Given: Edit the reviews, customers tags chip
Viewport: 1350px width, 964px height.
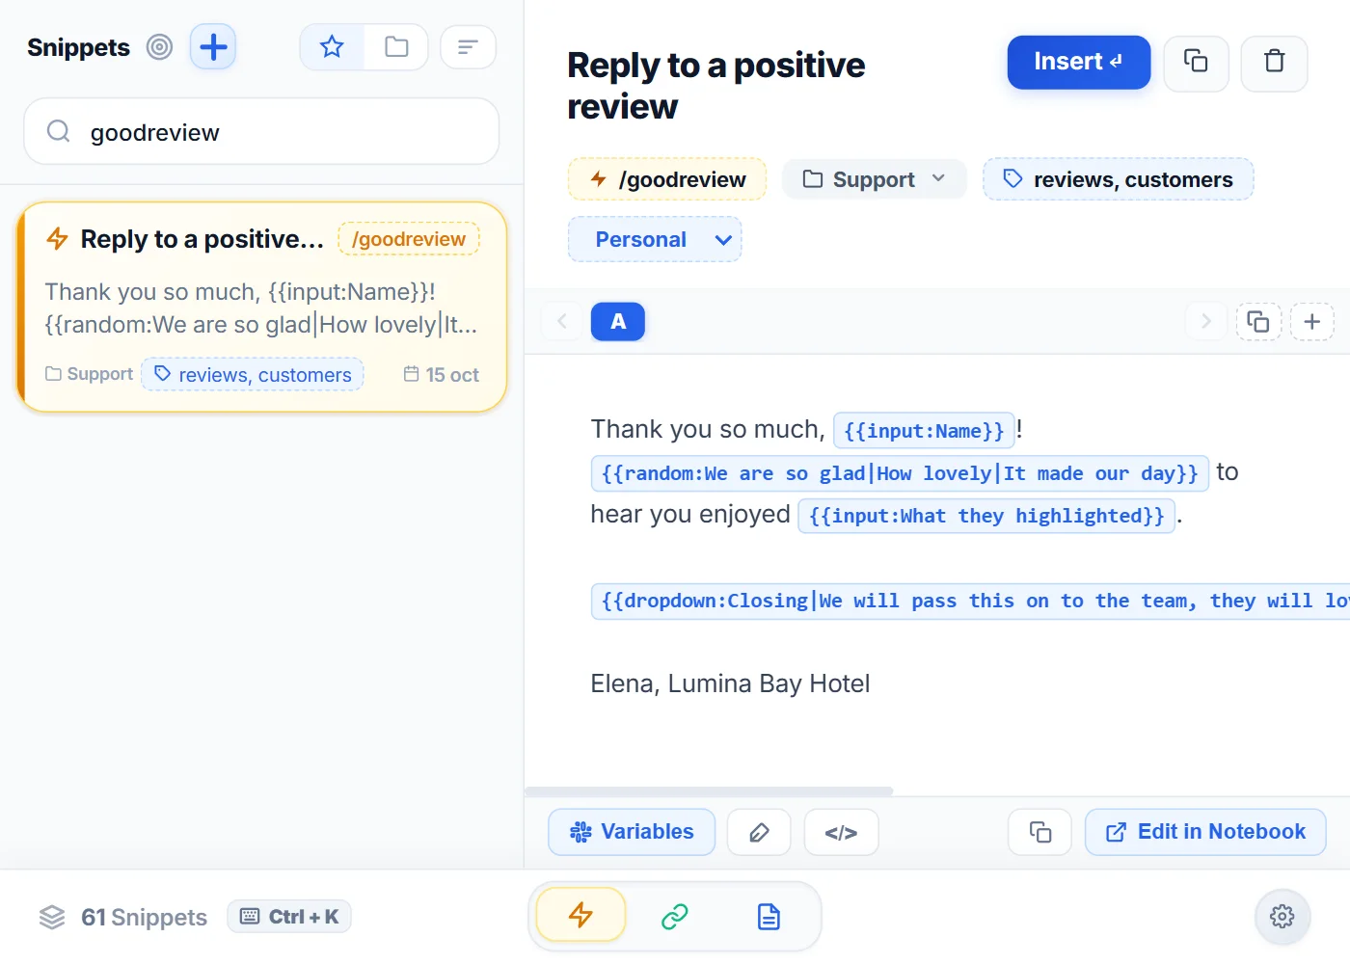Looking at the screenshot, I should tap(1119, 179).
